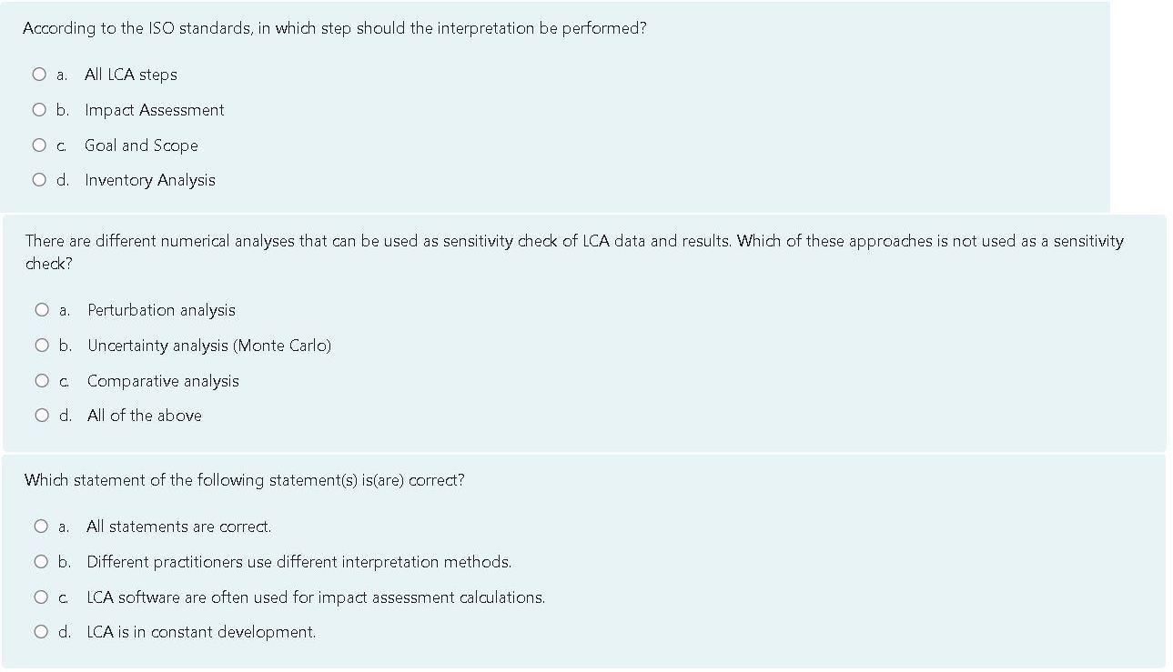Click the sensitivity check question text
The image size is (1173, 672).
tap(573, 242)
